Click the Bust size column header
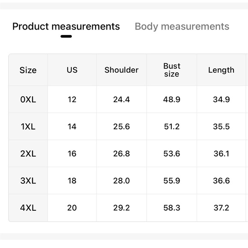The image size is (248, 248). (x=172, y=70)
